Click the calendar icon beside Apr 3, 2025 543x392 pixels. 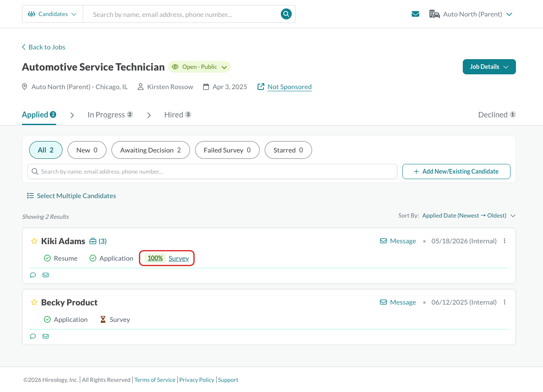(x=206, y=87)
